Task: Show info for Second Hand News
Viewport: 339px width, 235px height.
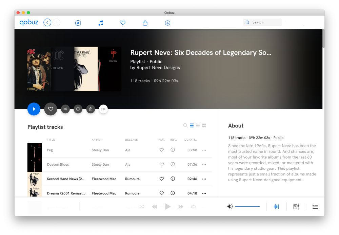Action: click(x=173, y=179)
